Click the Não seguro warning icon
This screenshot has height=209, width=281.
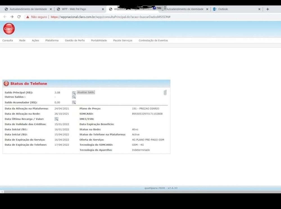(x=28, y=17)
